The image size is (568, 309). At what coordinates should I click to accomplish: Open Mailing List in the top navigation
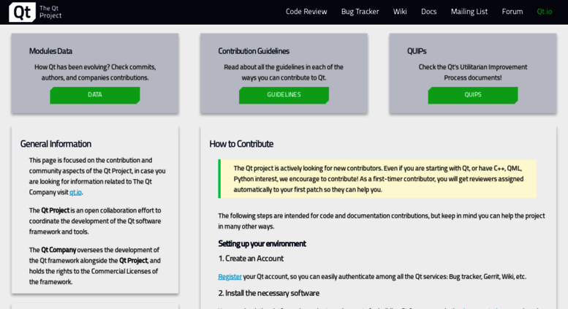(x=469, y=12)
